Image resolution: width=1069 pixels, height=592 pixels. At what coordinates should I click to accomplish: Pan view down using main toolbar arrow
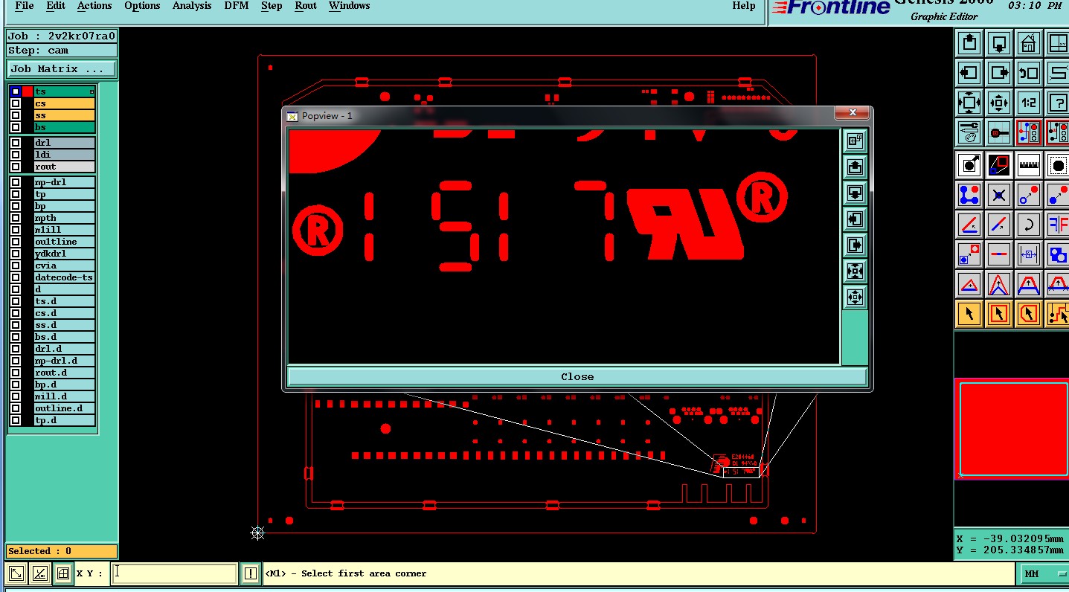(x=999, y=42)
